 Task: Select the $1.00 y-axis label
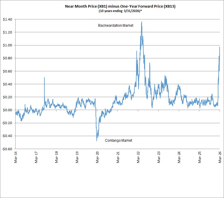point(8,45)
